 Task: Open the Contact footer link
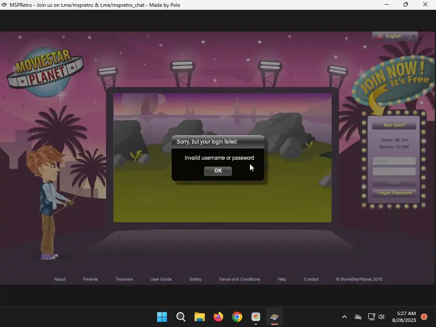click(x=311, y=279)
